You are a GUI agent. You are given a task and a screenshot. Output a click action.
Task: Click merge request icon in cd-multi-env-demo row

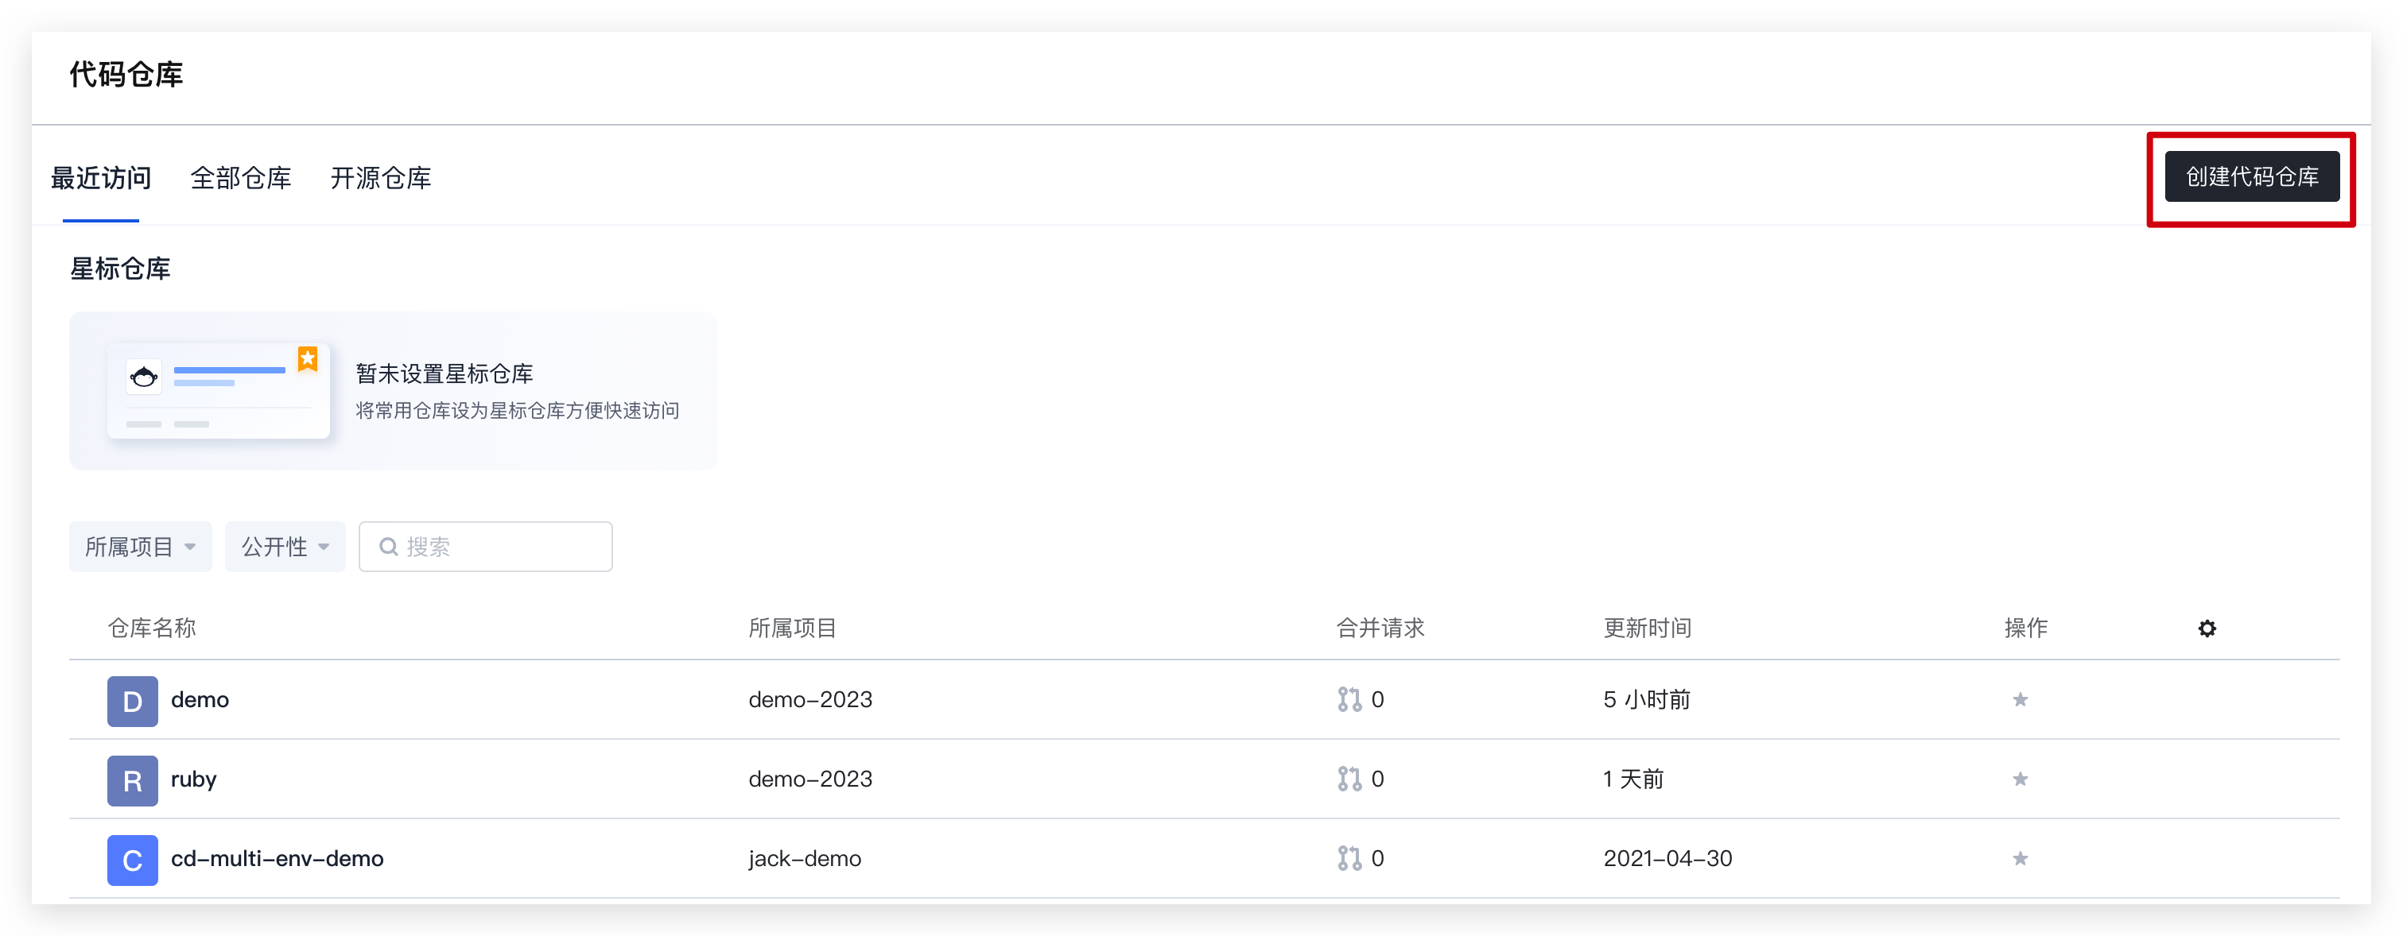pos(1349,857)
